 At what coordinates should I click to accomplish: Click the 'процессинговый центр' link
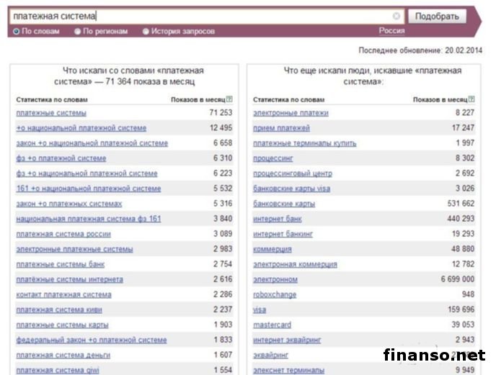(292, 173)
